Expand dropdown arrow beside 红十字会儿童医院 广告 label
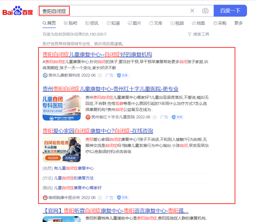Image resolution: width=256 pixels, height=222 pixels. point(154,117)
